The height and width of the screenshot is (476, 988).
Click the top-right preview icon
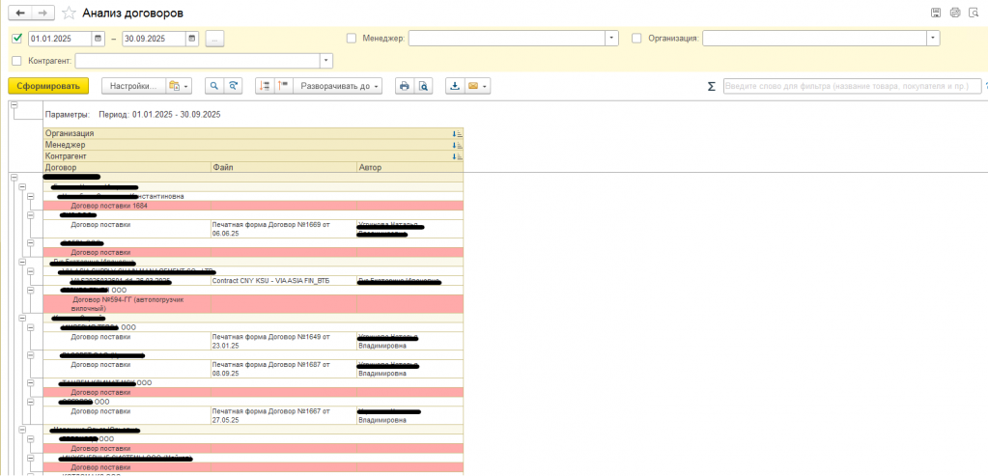[x=974, y=13]
